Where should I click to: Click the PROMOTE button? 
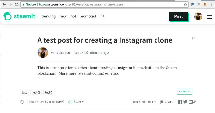click(184, 91)
